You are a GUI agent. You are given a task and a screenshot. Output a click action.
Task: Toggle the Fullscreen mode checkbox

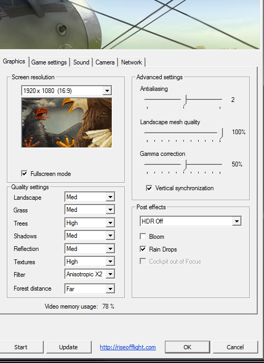click(x=24, y=173)
